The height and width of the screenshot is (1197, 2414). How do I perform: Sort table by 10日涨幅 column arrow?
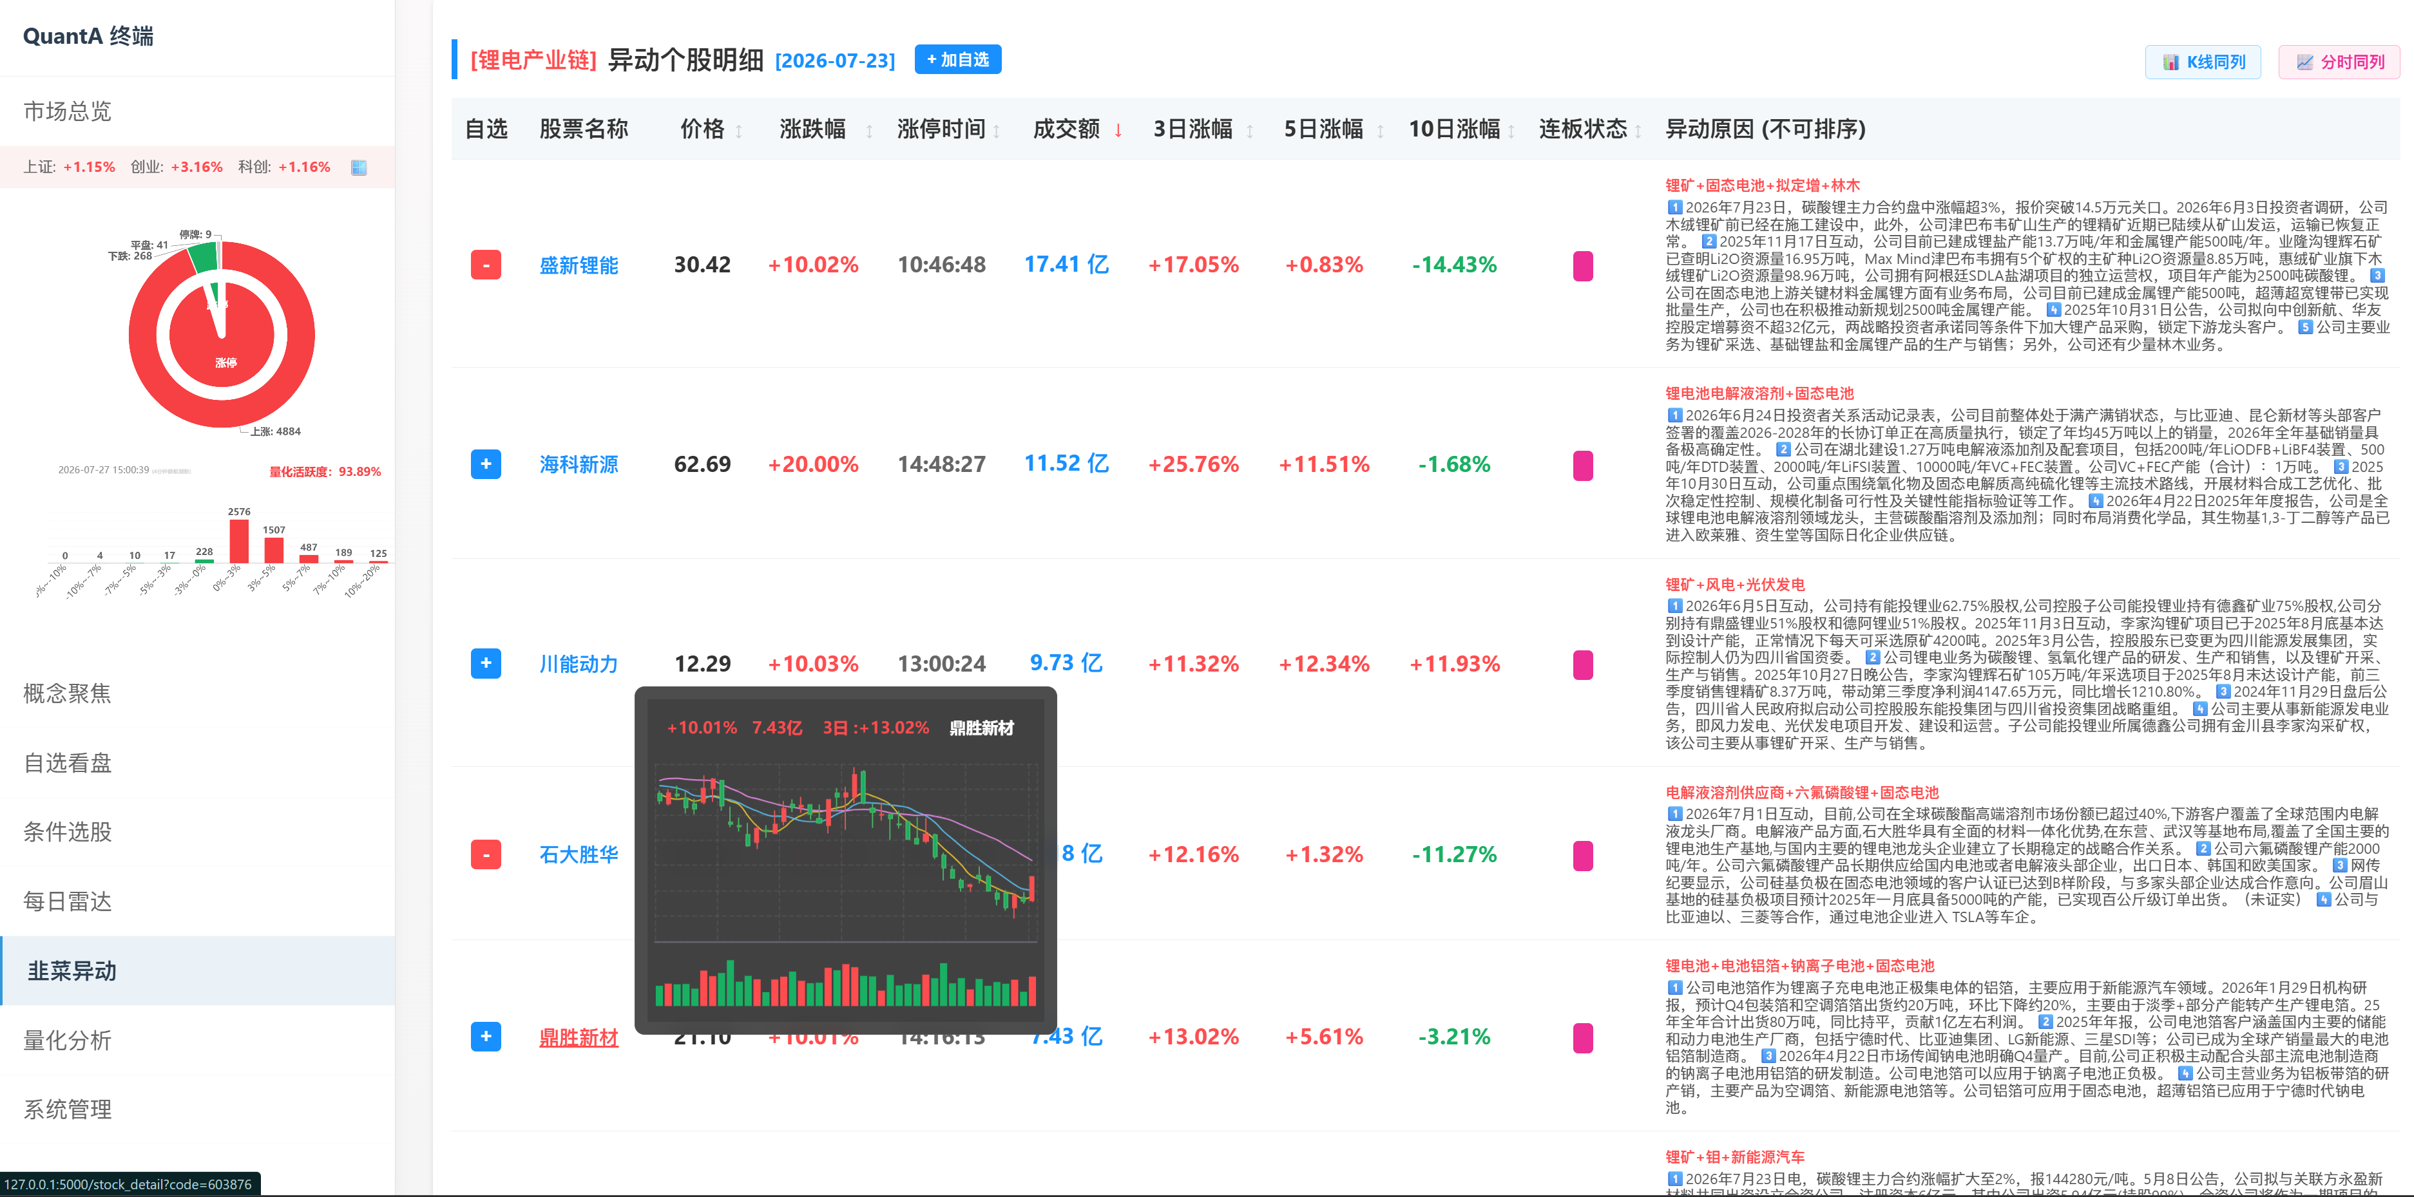point(1511,131)
